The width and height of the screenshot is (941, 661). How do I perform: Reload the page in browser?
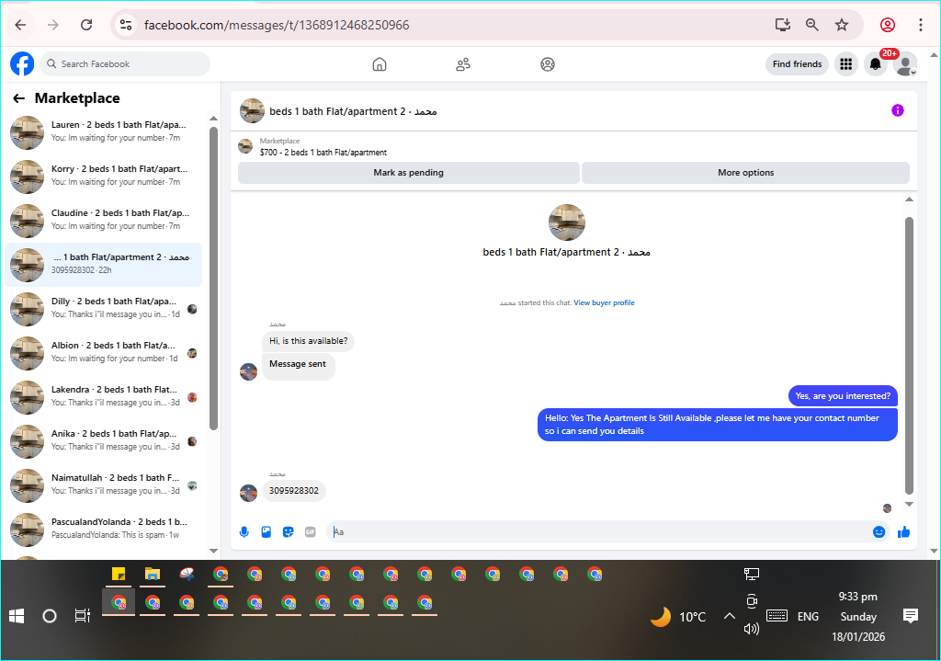(x=86, y=25)
